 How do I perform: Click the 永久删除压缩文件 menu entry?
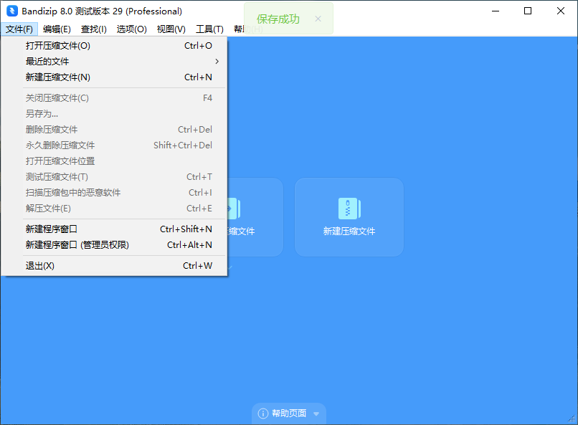(x=114, y=145)
